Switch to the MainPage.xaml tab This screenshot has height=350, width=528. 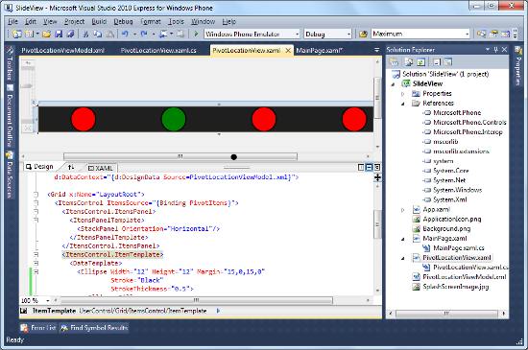(319, 51)
